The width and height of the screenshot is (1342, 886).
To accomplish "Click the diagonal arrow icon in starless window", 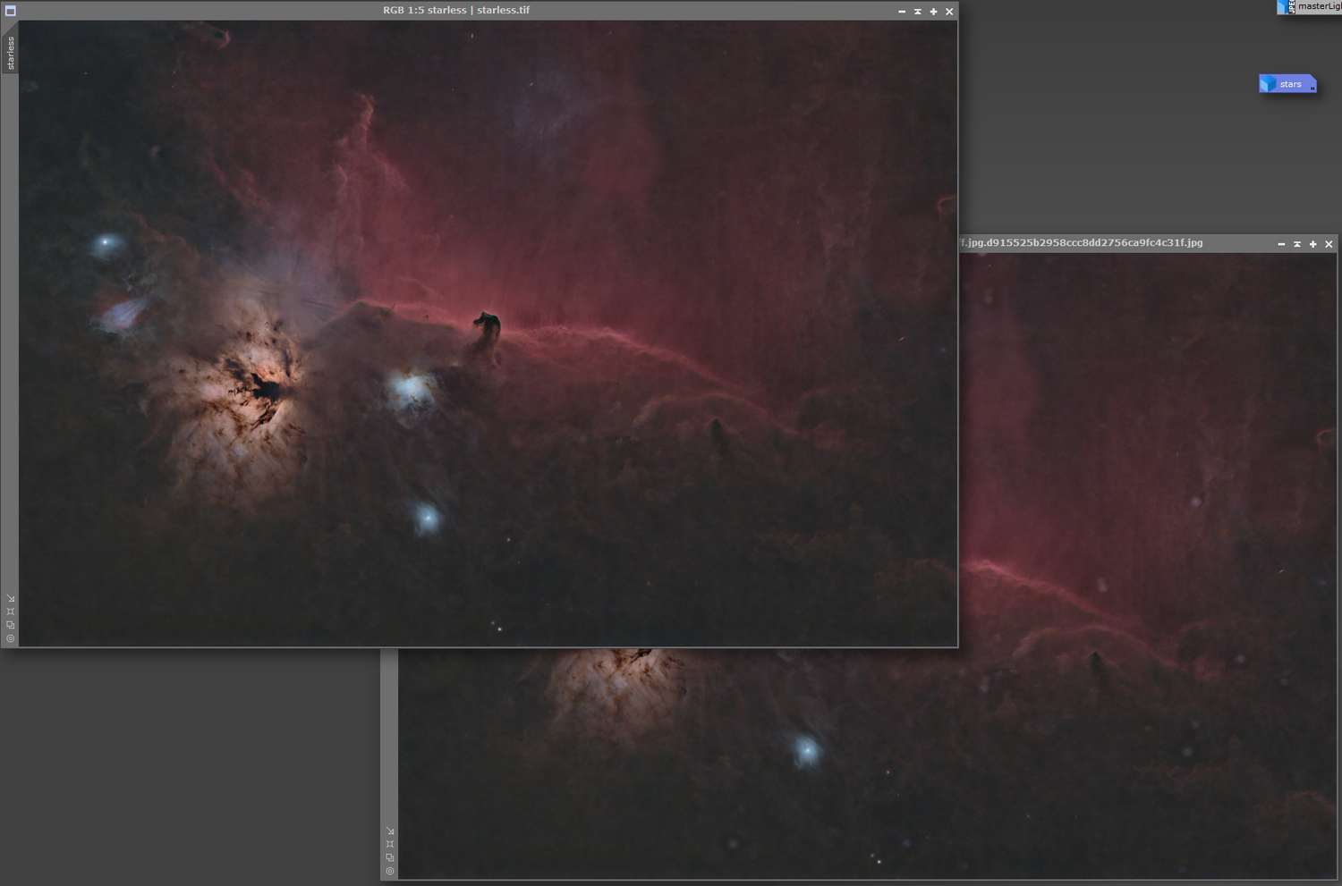I will (x=11, y=599).
